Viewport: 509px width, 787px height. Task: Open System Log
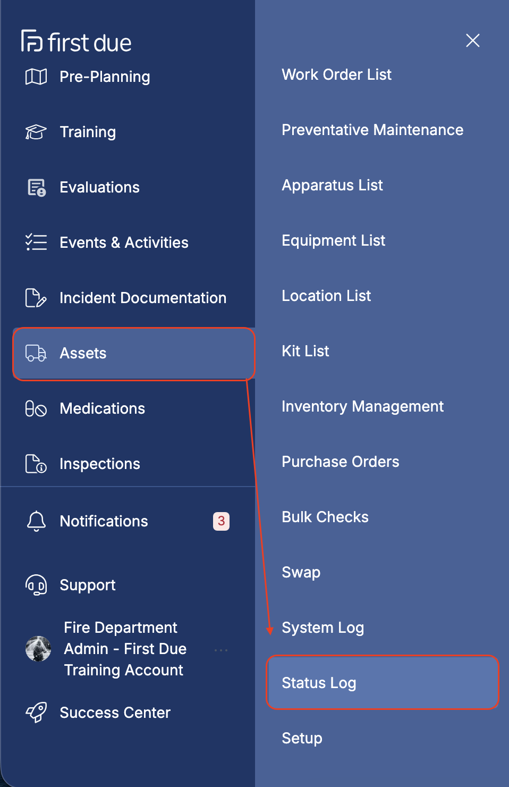click(x=323, y=627)
